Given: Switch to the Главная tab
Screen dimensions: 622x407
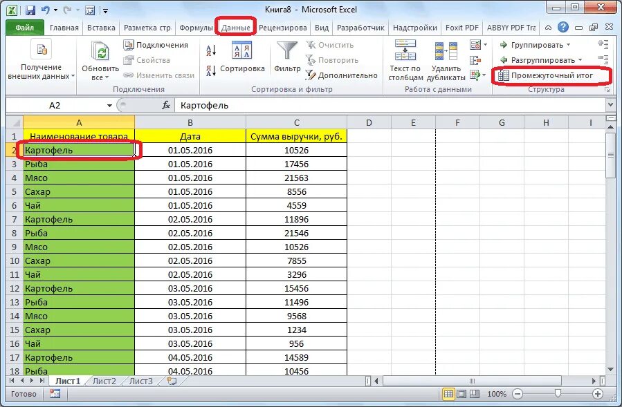Looking at the screenshot, I should 64,28.
